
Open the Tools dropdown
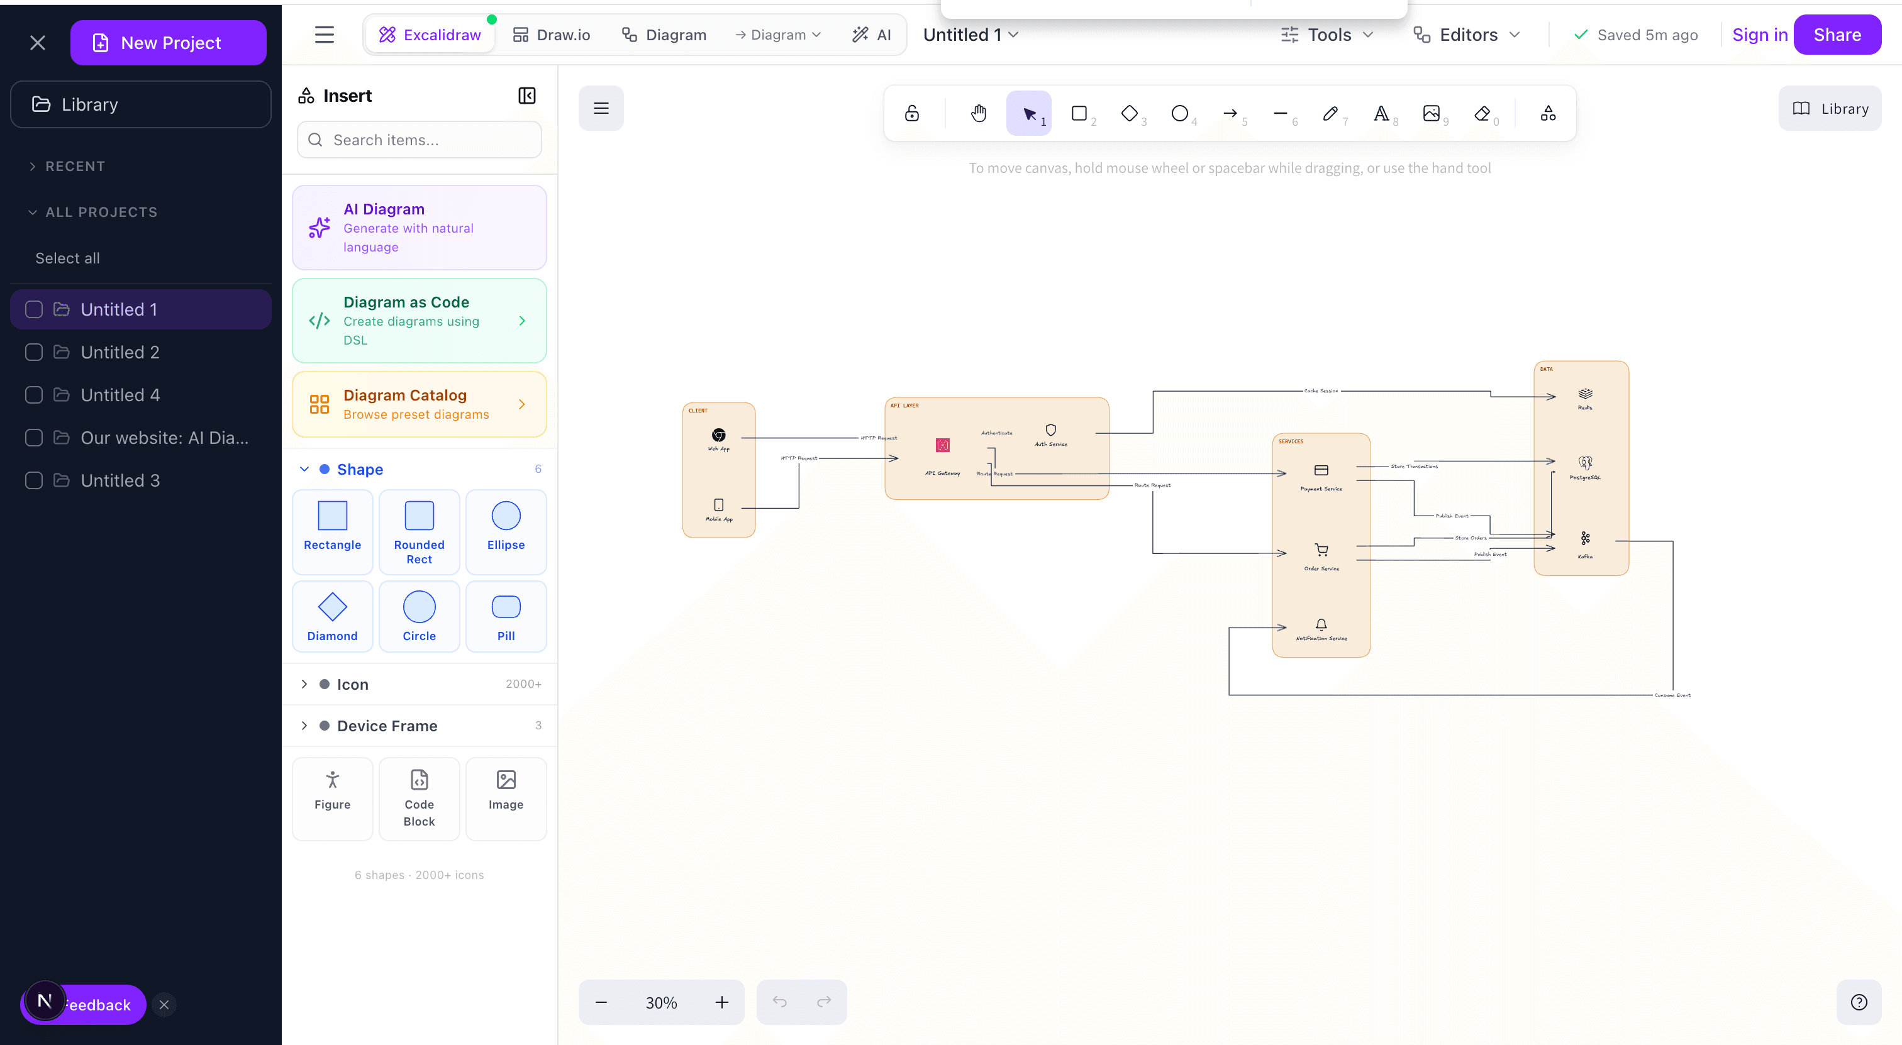click(1326, 35)
